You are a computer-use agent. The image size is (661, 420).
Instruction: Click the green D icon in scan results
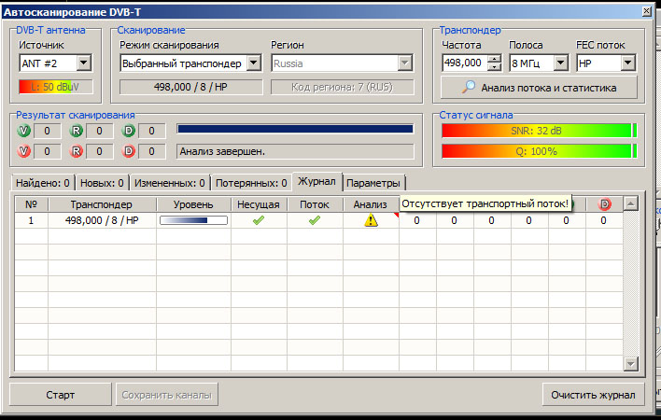coord(129,131)
